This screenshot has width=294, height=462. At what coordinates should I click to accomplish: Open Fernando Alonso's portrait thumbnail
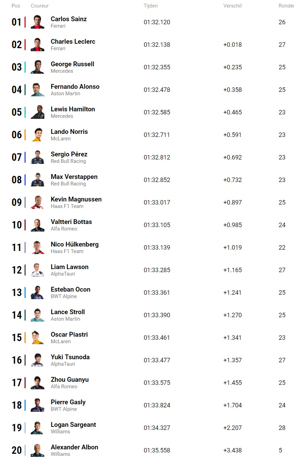pyautogui.click(x=38, y=90)
